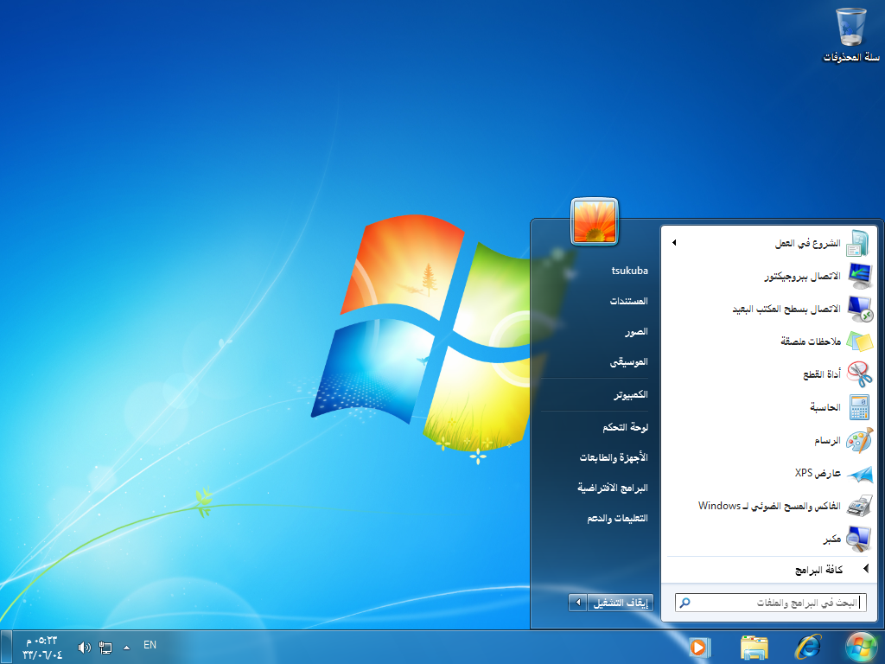Screen dimensions: 885x664
Task: Open the shutdown options arrow
Action: 577,603
